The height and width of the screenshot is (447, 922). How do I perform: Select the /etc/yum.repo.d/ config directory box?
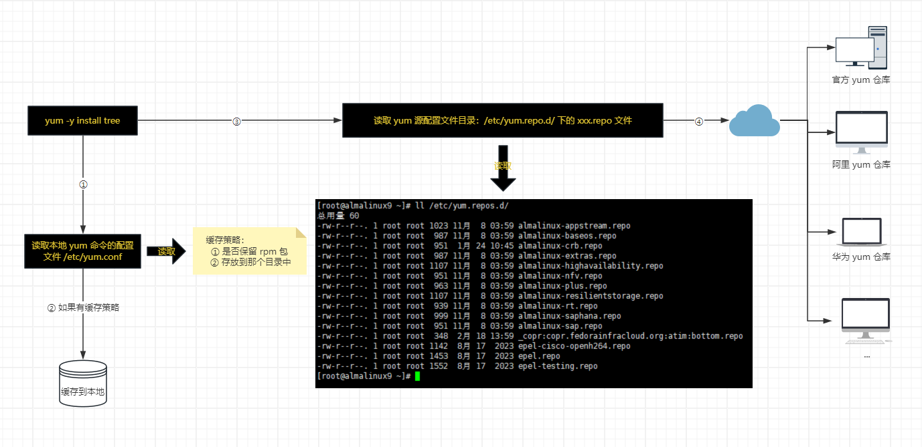[x=503, y=120]
